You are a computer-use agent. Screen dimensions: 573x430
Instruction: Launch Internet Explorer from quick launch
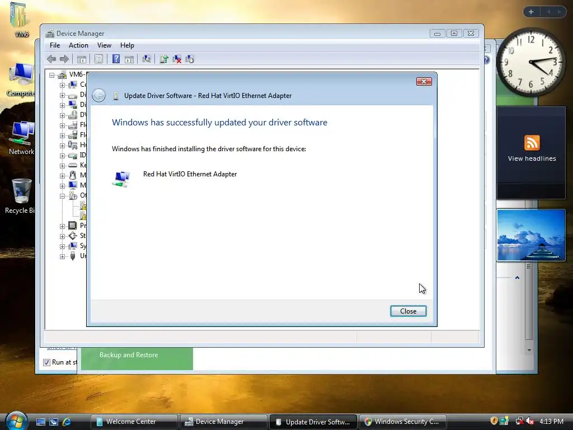click(x=67, y=422)
